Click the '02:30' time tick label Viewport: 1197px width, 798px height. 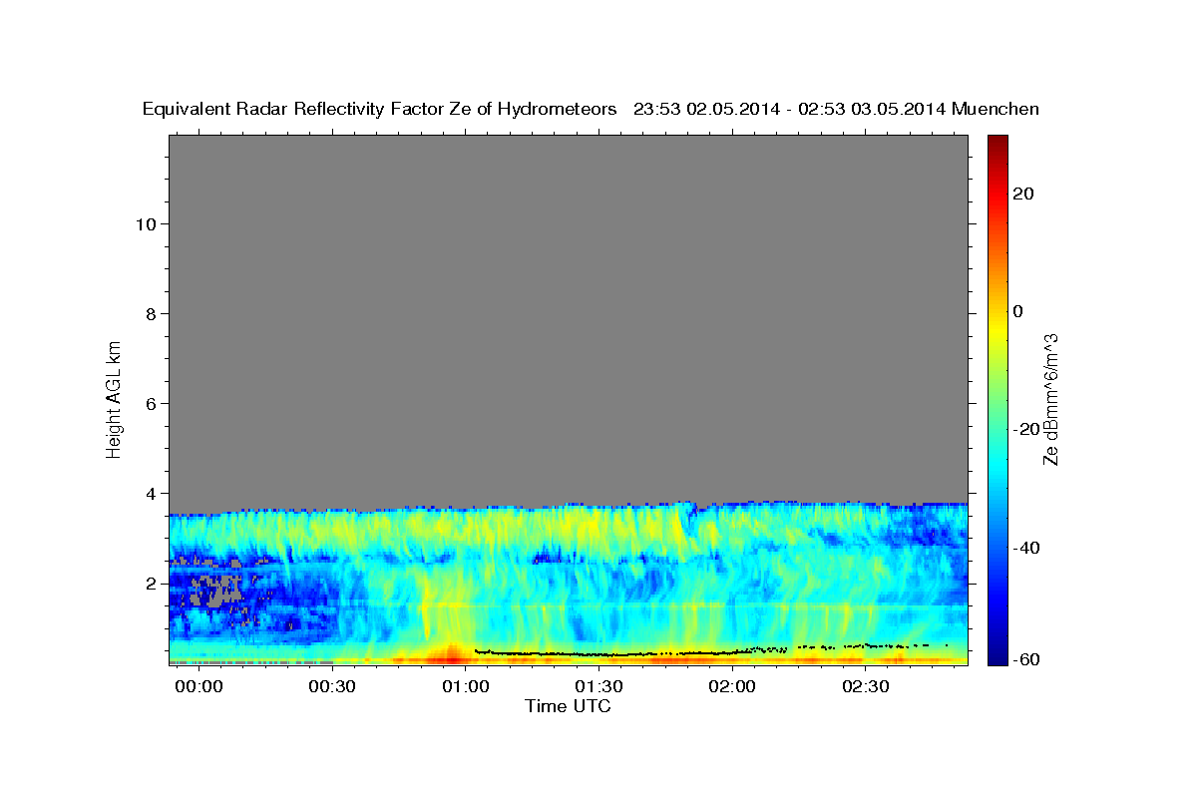(865, 687)
